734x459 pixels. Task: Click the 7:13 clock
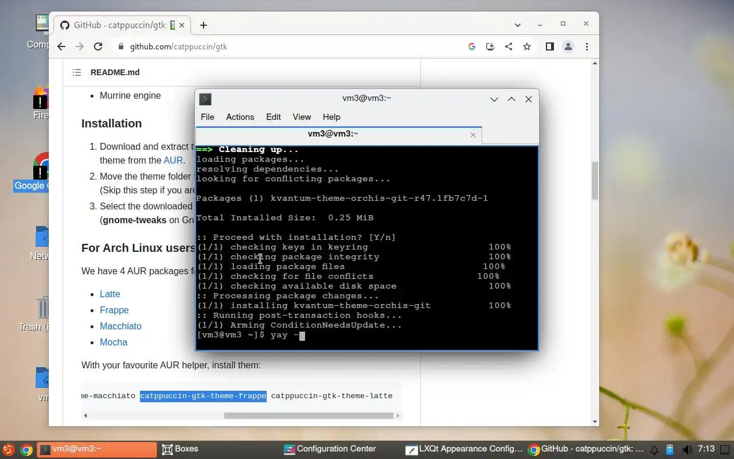706,449
